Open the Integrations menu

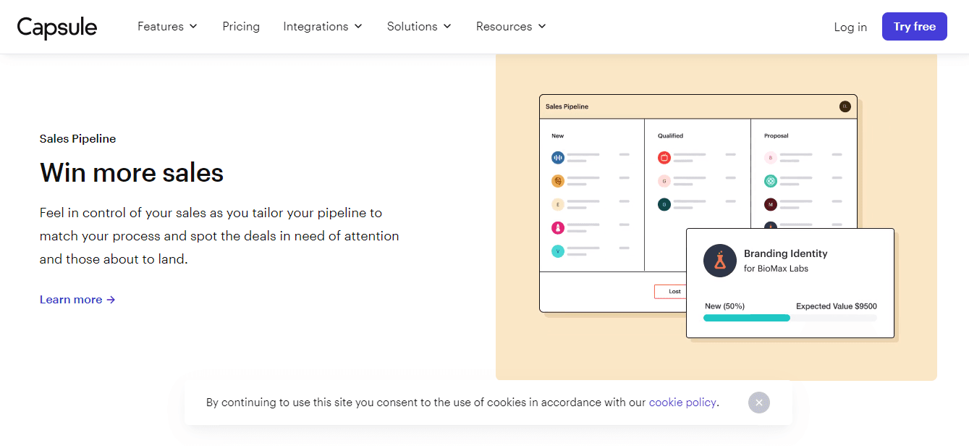[x=323, y=26]
